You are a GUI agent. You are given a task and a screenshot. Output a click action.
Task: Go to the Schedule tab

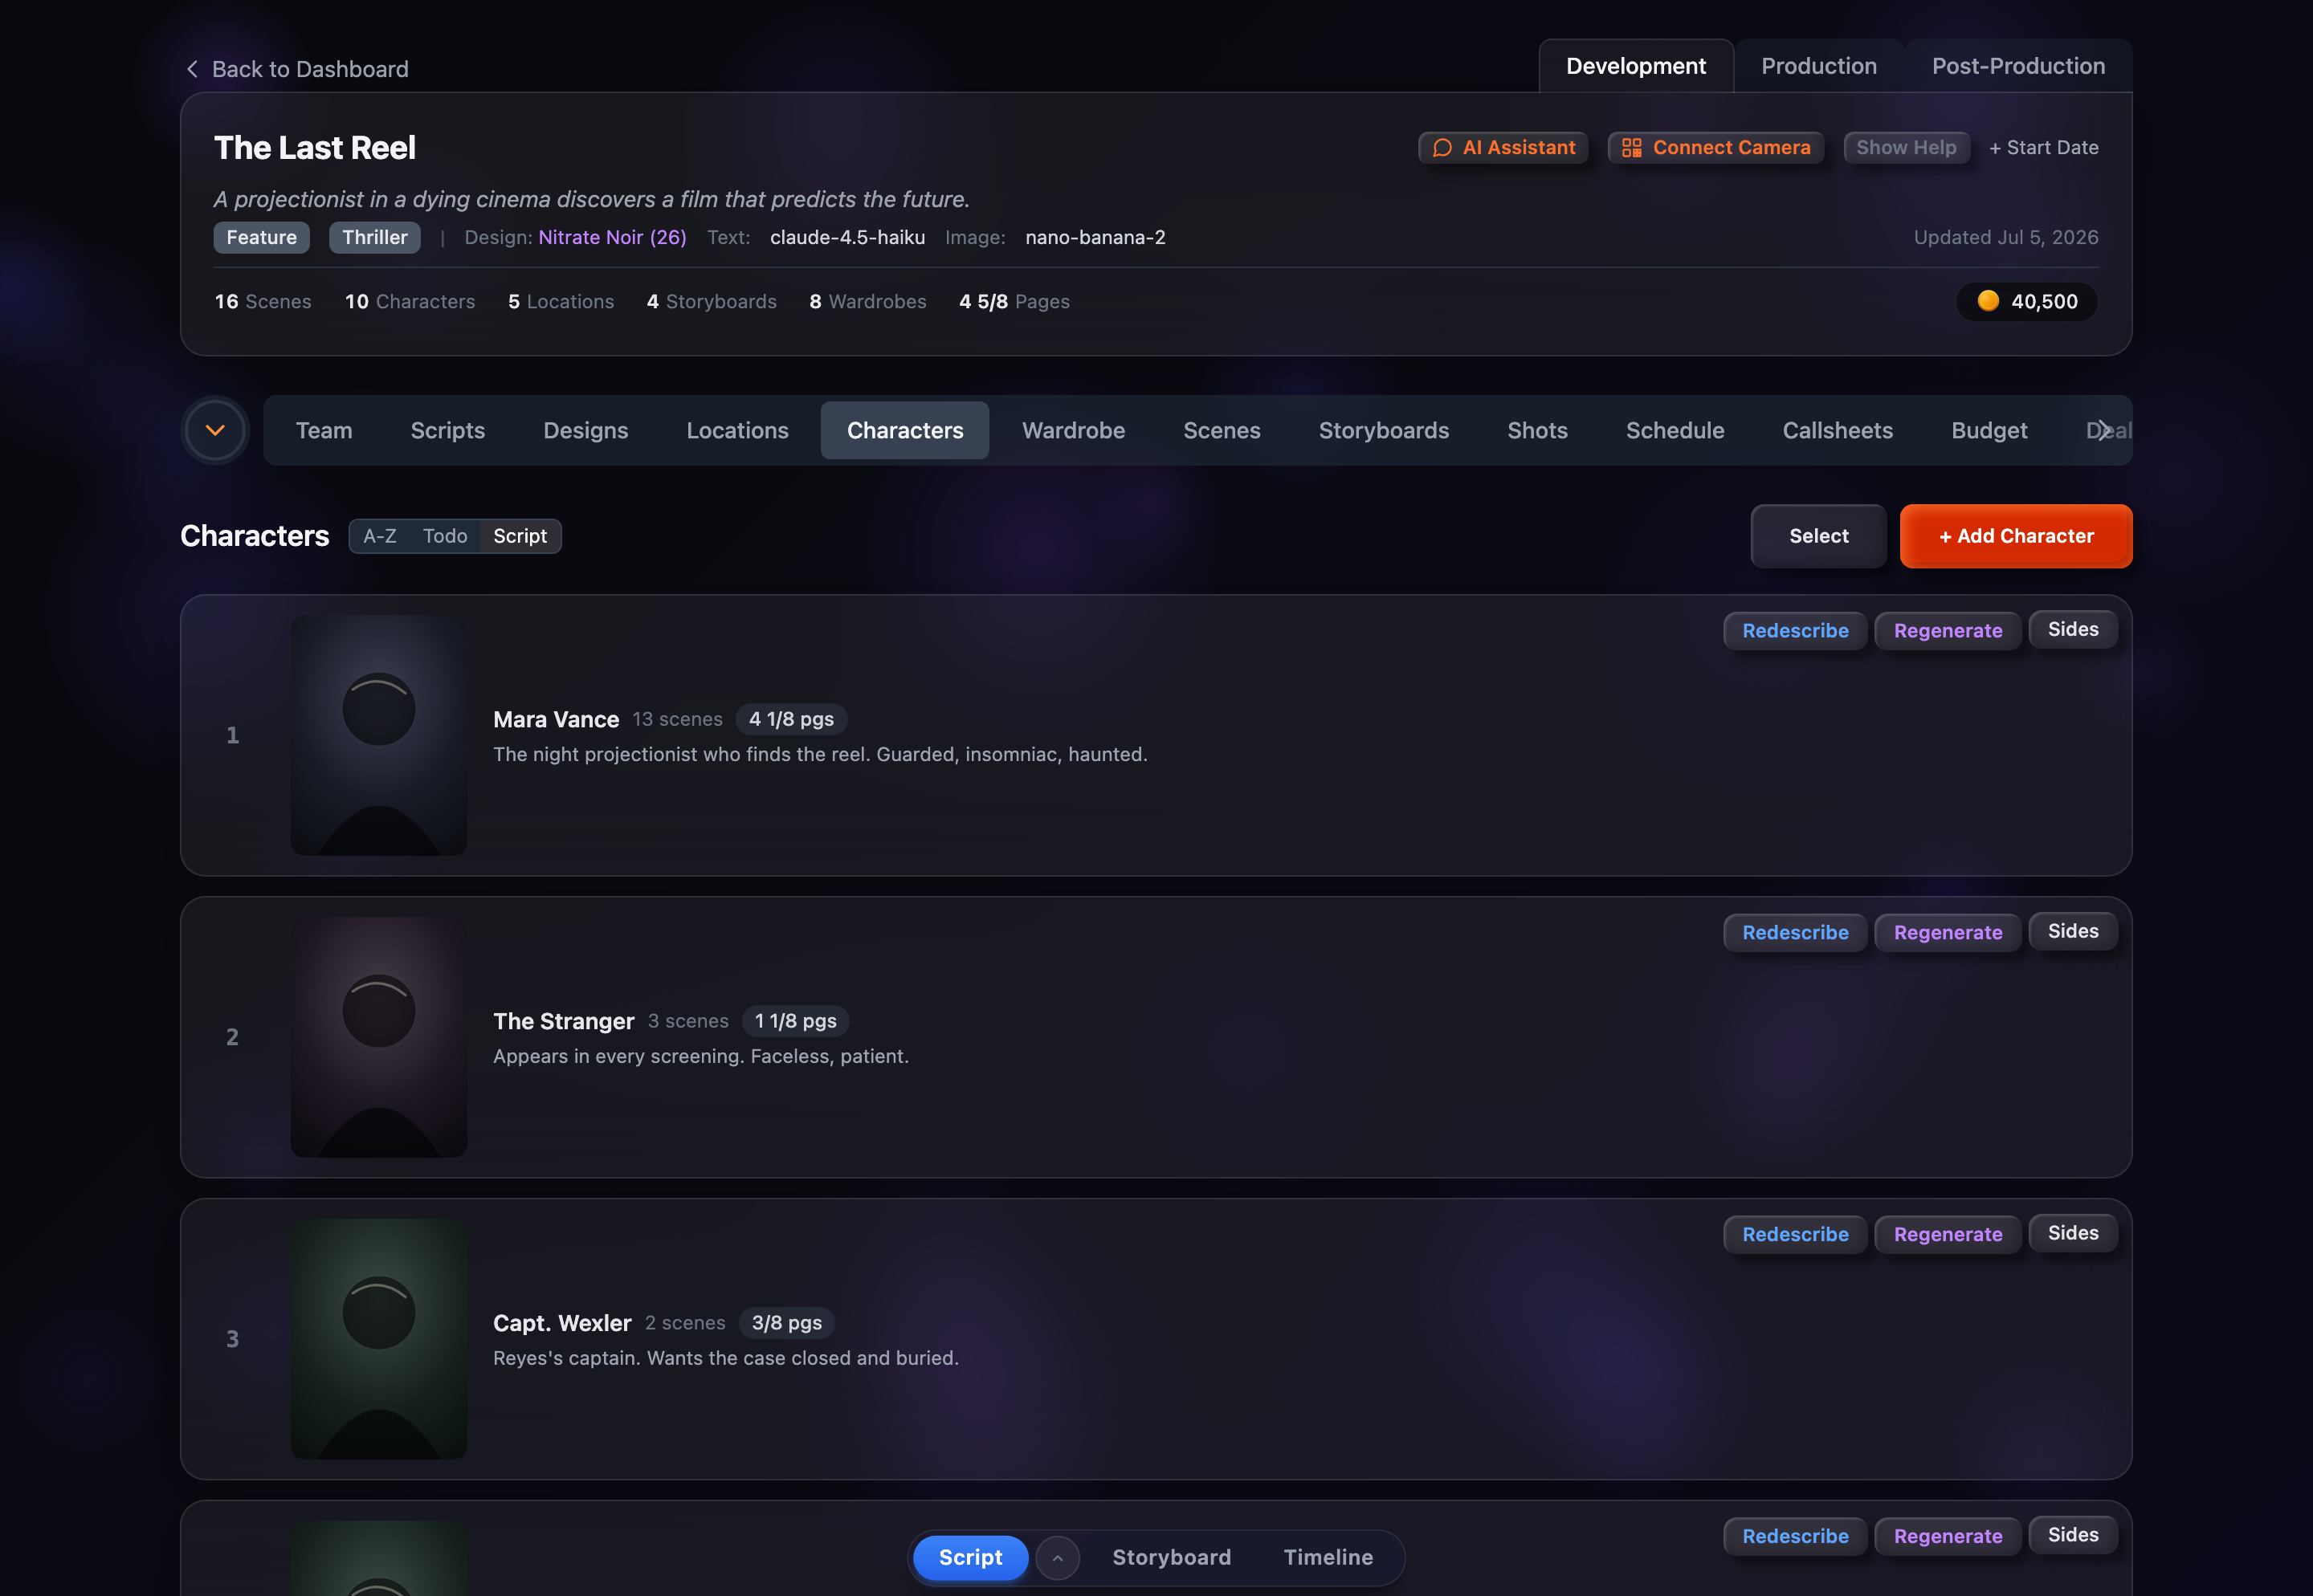pyautogui.click(x=1675, y=430)
